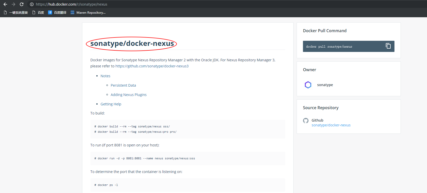Open the sonatype owner profile

(325, 85)
